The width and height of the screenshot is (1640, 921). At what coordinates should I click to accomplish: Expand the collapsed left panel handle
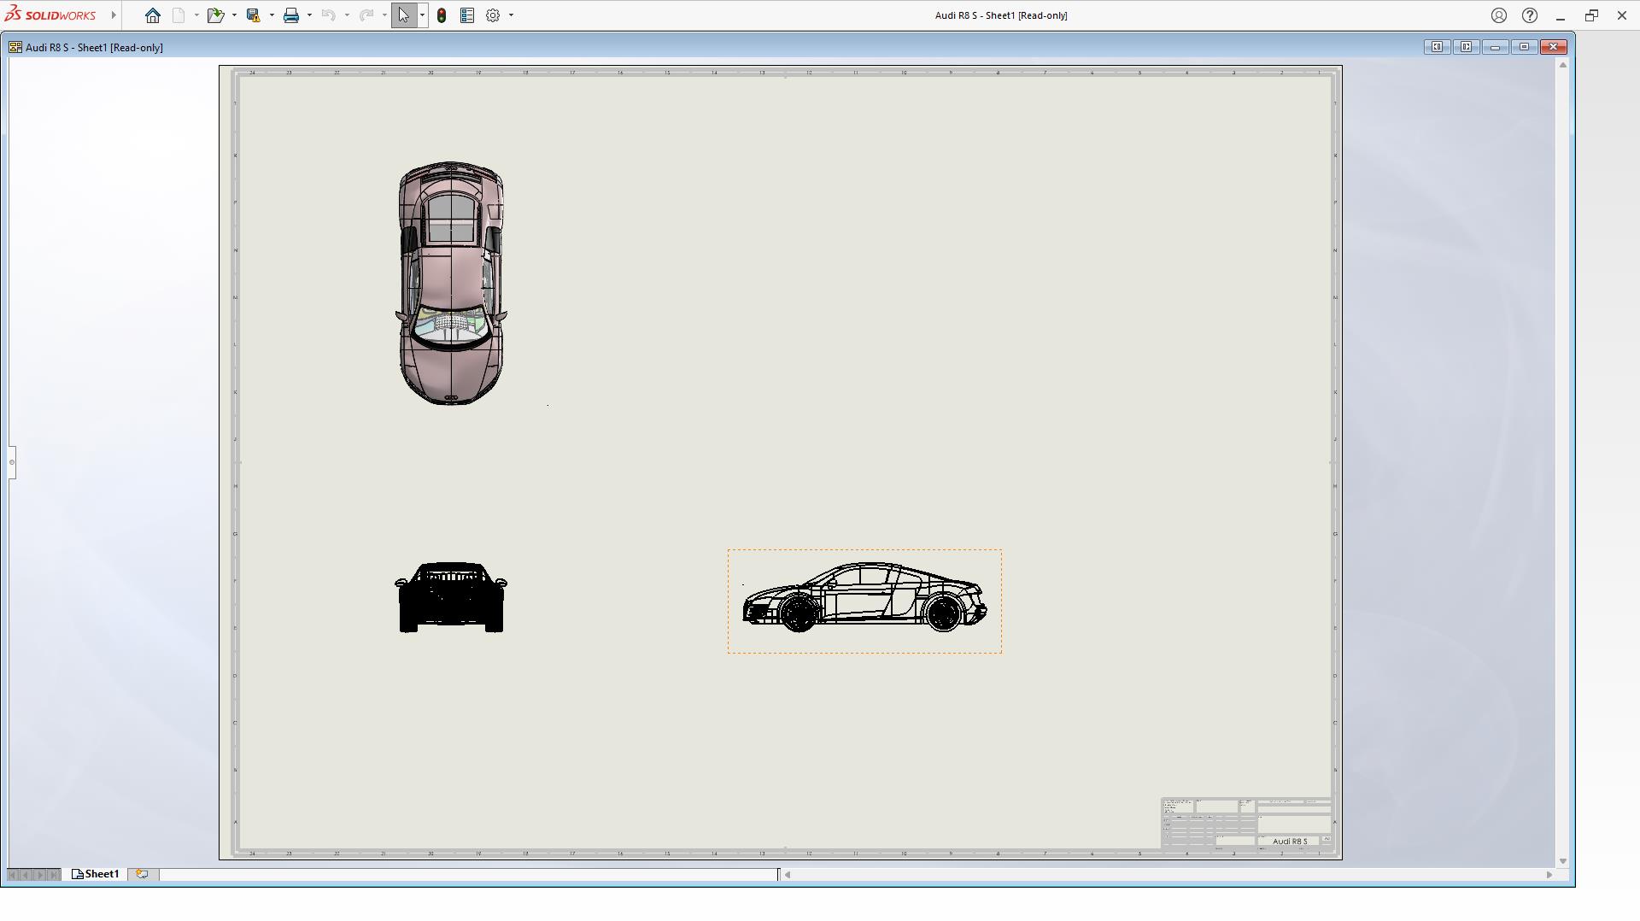pyautogui.click(x=12, y=462)
